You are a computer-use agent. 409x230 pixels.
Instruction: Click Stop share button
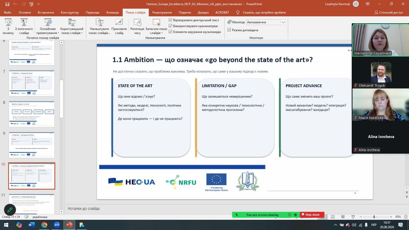312,215
